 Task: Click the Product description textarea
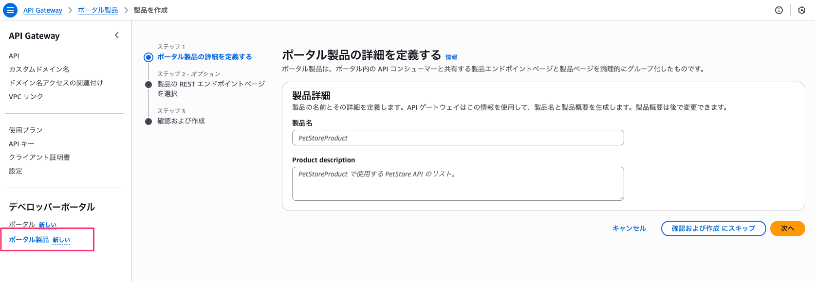pos(458,184)
